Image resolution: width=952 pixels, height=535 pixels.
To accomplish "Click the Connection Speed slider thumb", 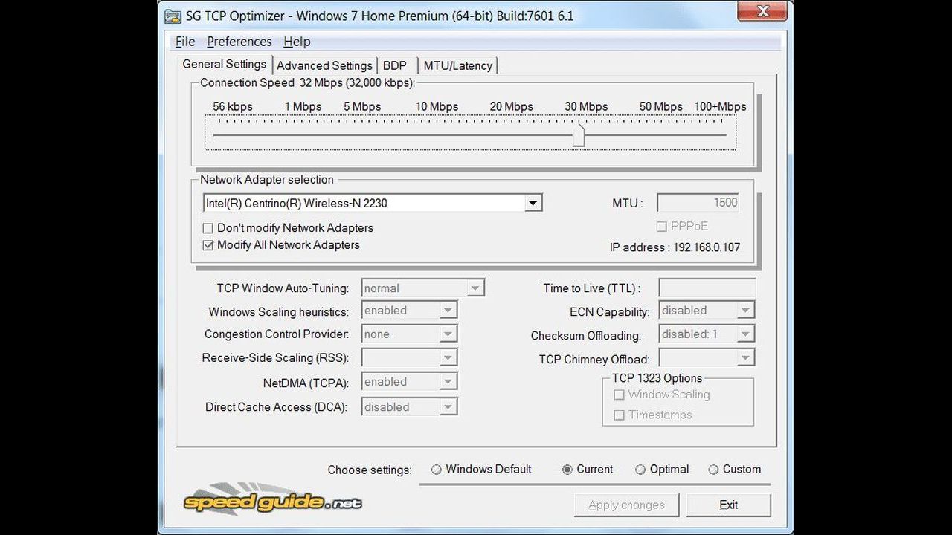I will pyautogui.click(x=579, y=134).
